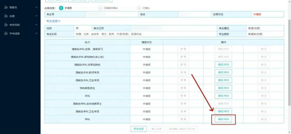The width and height of the screenshot is (291, 134).
Task: Expand the 志愿 menu chevron
Action: 36,16
